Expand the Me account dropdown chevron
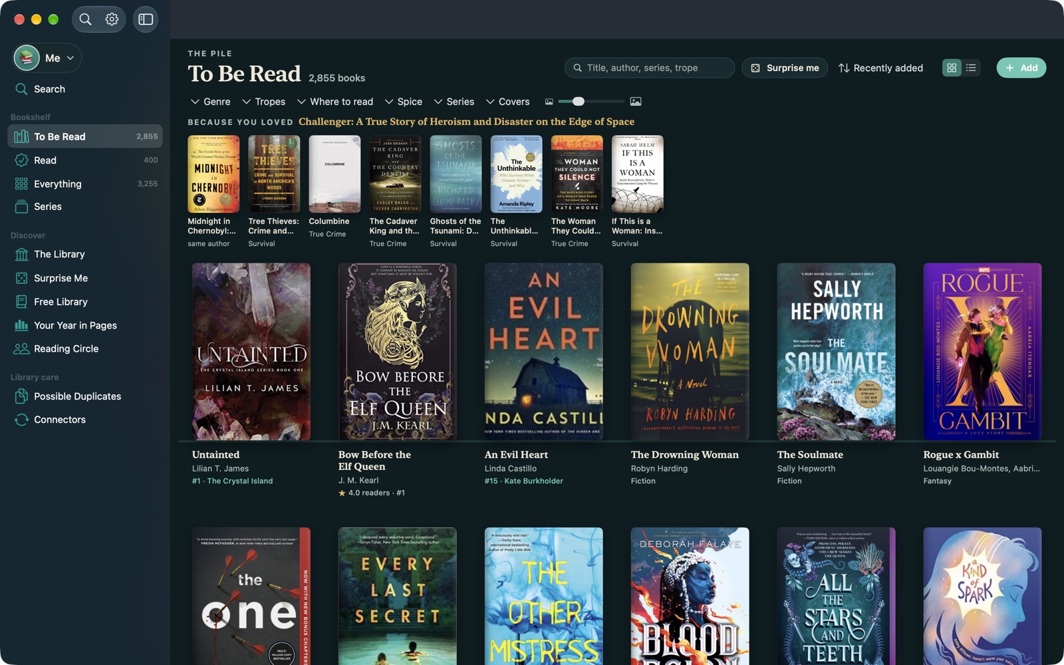This screenshot has width=1064, height=665. 70,58
